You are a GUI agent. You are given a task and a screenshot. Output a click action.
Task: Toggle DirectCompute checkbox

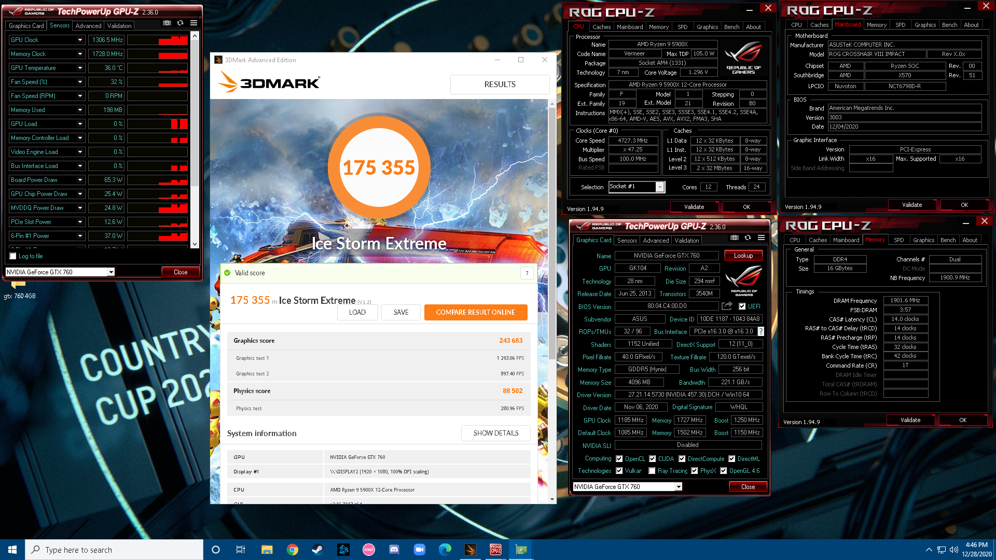(682, 459)
